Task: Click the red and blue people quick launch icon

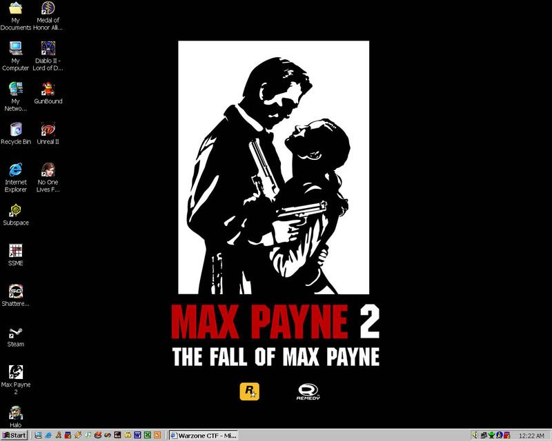Action: coord(68,435)
